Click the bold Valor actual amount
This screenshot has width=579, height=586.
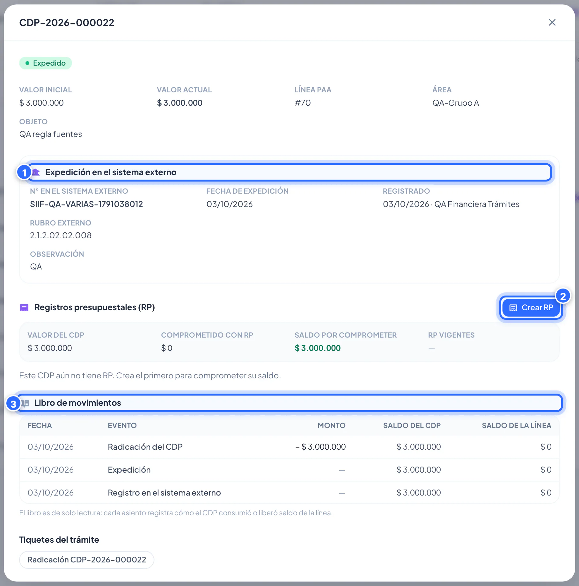click(x=180, y=103)
